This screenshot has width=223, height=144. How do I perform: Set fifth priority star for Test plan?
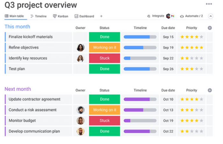[x=201, y=69]
